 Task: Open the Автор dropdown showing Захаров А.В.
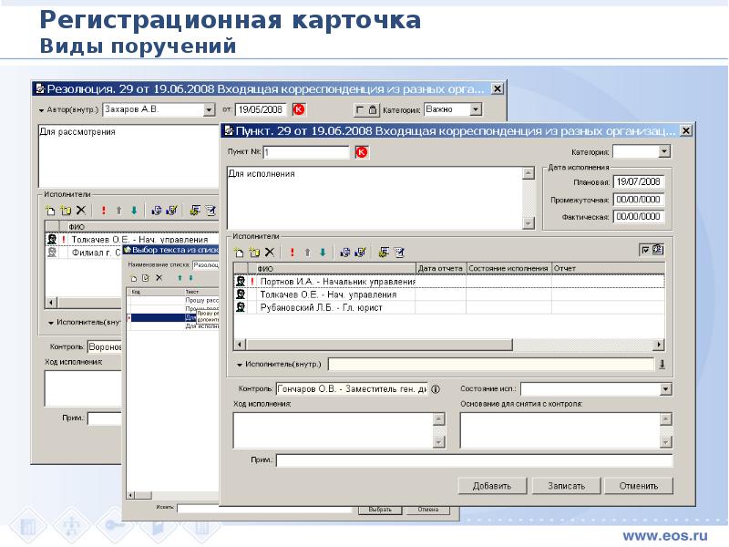[x=210, y=109]
